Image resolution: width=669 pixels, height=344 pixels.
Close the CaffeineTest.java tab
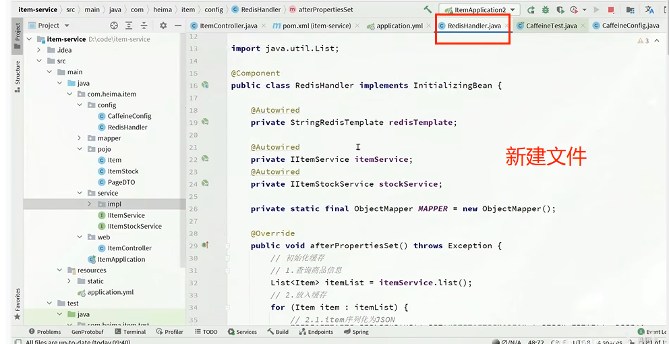(583, 26)
